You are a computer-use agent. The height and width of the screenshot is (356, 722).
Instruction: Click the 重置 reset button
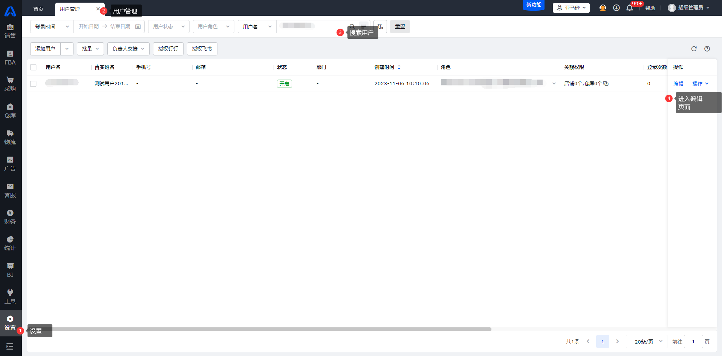pos(400,26)
